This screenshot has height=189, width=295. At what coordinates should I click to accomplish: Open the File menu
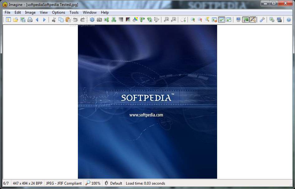(x=7, y=12)
